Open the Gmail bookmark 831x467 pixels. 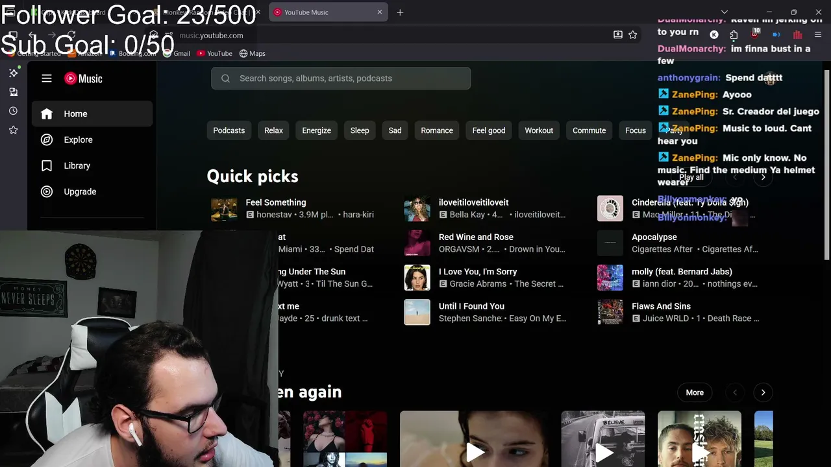(177, 53)
